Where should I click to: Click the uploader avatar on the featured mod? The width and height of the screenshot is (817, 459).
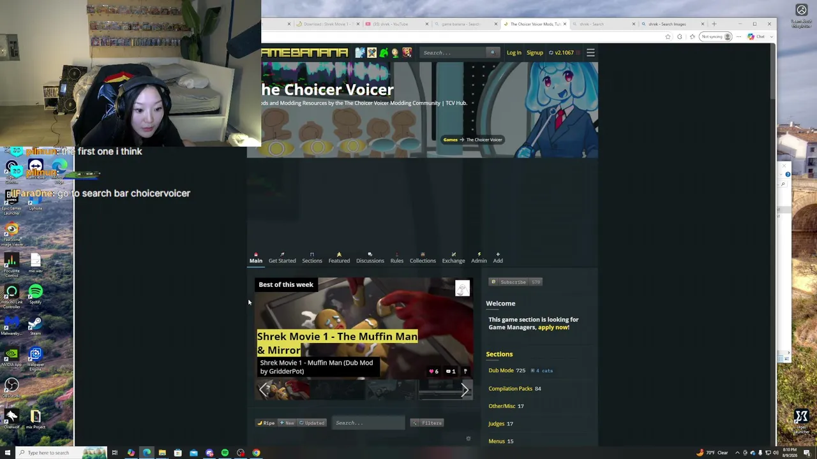coord(462,288)
